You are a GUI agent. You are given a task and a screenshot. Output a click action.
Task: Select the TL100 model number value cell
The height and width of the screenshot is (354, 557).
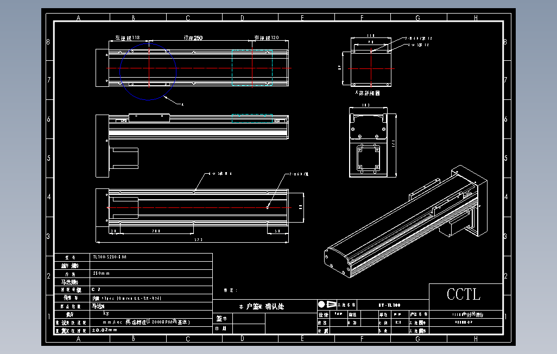tap(151, 257)
